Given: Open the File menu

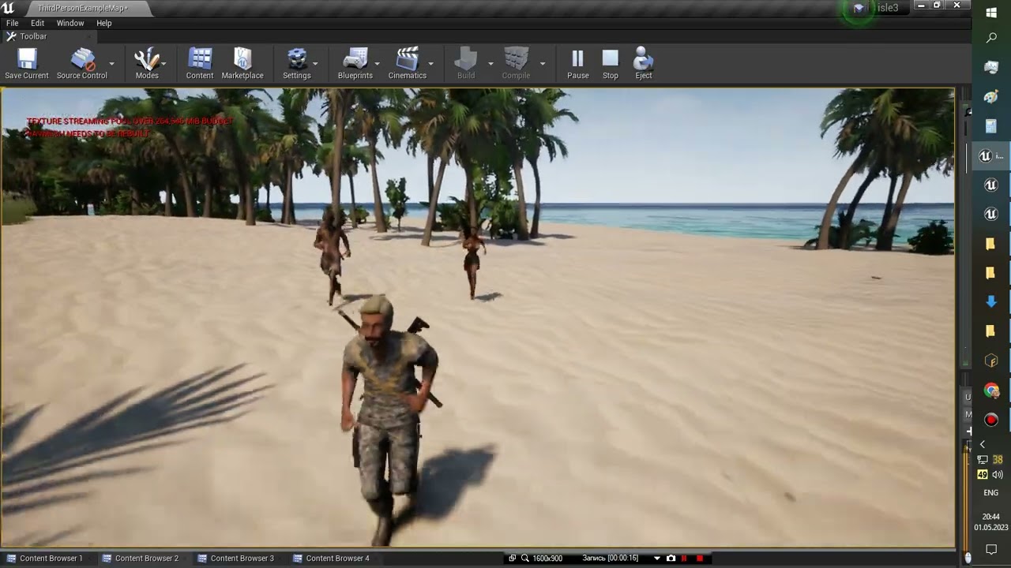Looking at the screenshot, I should point(13,23).
